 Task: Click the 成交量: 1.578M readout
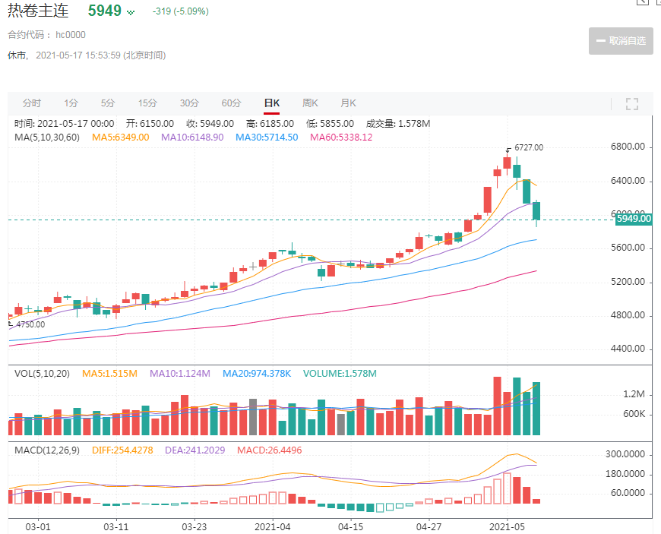coord(398,124)
